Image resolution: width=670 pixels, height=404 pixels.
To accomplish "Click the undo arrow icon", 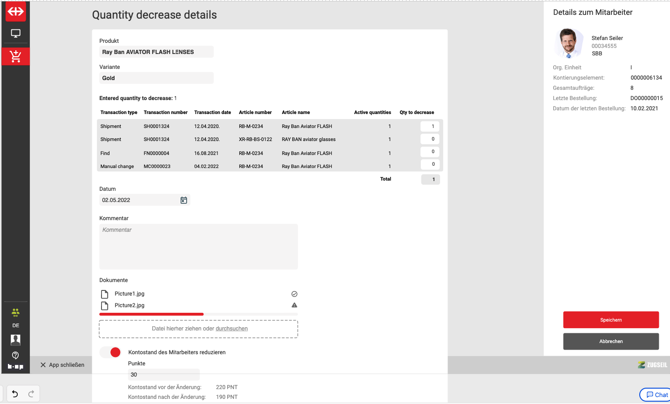I will coord(15,394).
